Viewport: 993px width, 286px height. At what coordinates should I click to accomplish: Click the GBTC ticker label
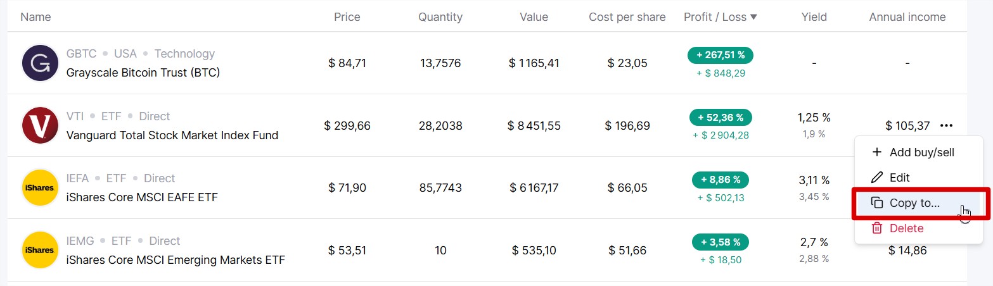pos(81,54)
